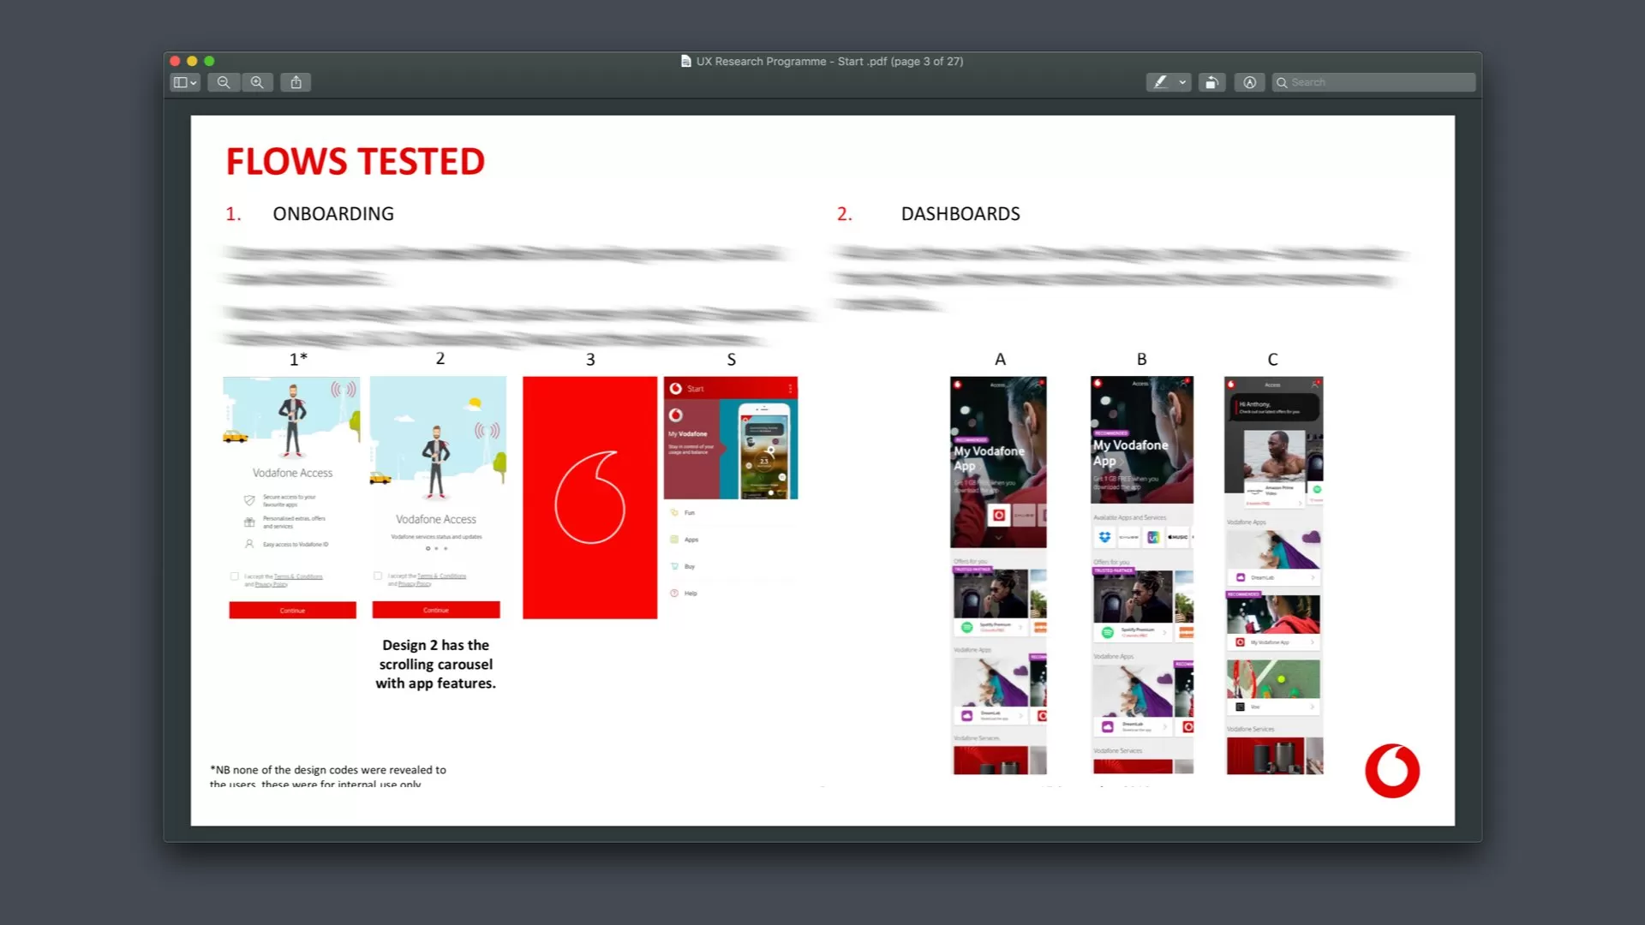Click the PDF document icon in the title bar
The width and height of the screenshot is (1645, 925).
click(x=685, y=61)
